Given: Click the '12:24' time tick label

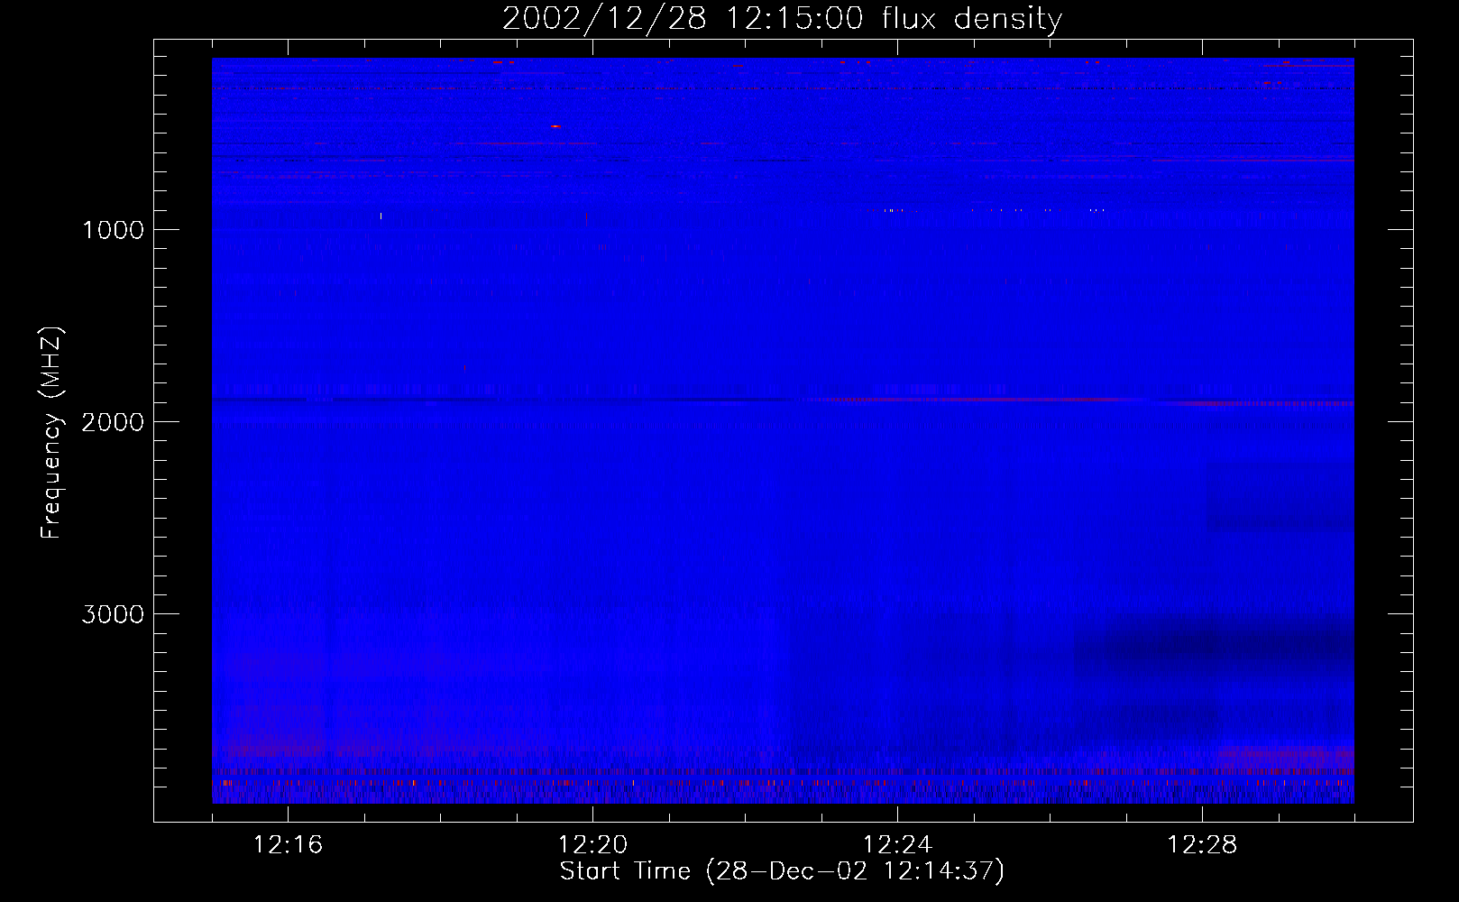Looking at the screenshot, I should [897, 845].
